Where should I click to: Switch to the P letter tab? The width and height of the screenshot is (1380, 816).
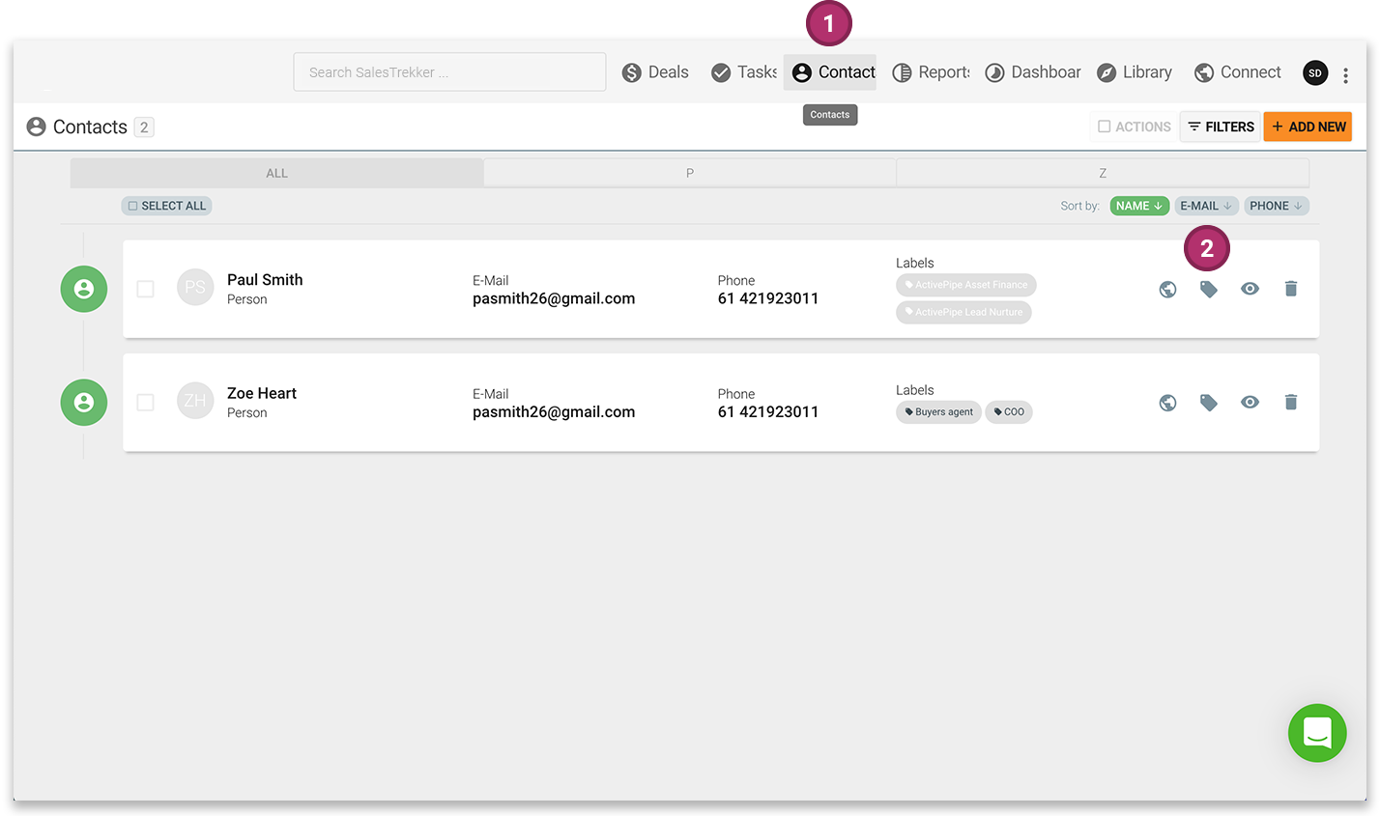690,173
